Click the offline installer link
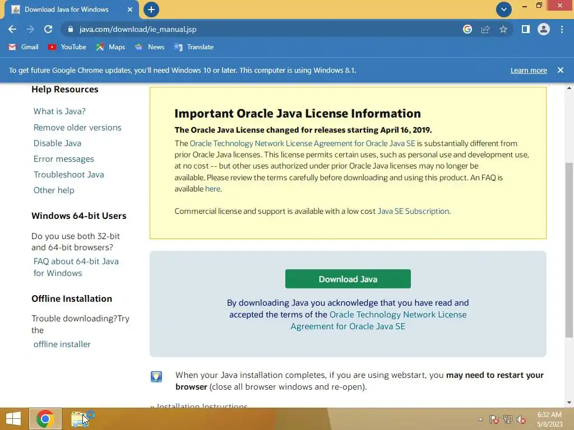This screenshot has height=430, width=574. point(62,344)
